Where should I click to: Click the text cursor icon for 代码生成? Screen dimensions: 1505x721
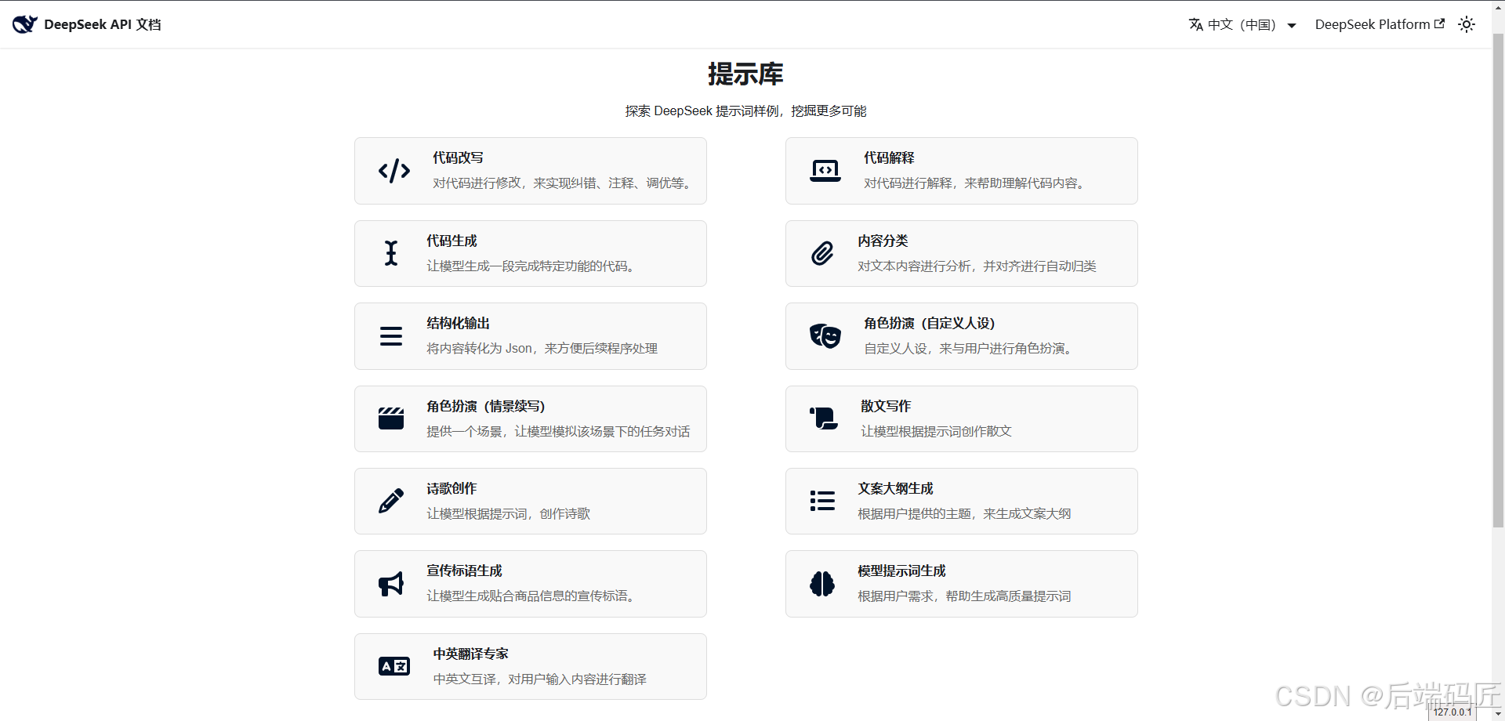391,253
